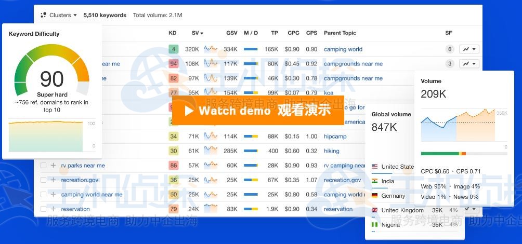
Task: Sort by the SV column header
Action: (197, 33)
